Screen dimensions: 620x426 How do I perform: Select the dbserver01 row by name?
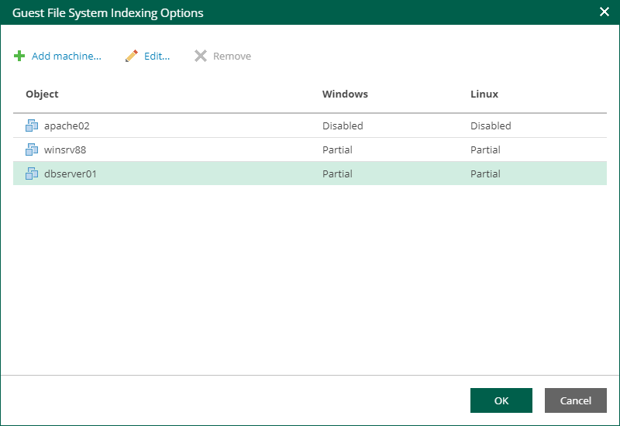[71, 173]
